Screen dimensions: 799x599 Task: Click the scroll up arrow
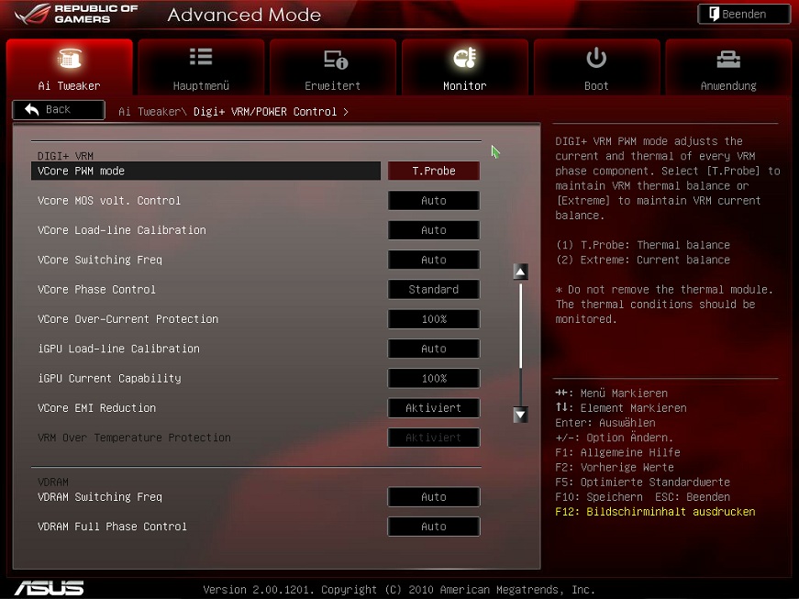click(x=520, y=272)
